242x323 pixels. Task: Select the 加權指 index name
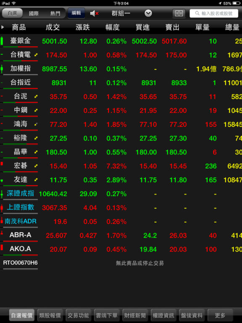[x=20, y=69]
